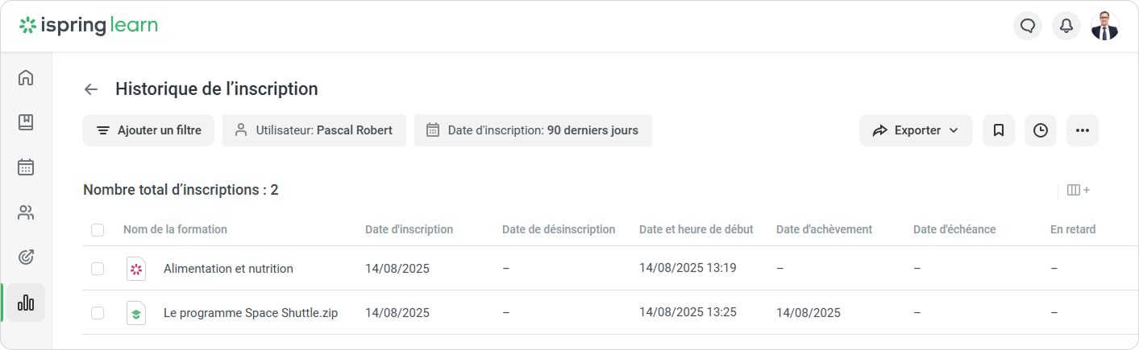Image resolution: width=1139 pixels, height=350 pixels.
Task: Open the goals target icon in sidebar
Action: pos(26,257)
